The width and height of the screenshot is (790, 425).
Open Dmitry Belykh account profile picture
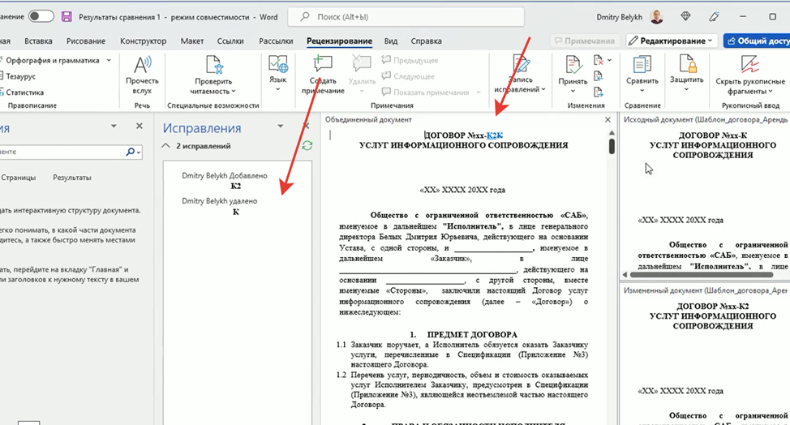tap(656, 16)
